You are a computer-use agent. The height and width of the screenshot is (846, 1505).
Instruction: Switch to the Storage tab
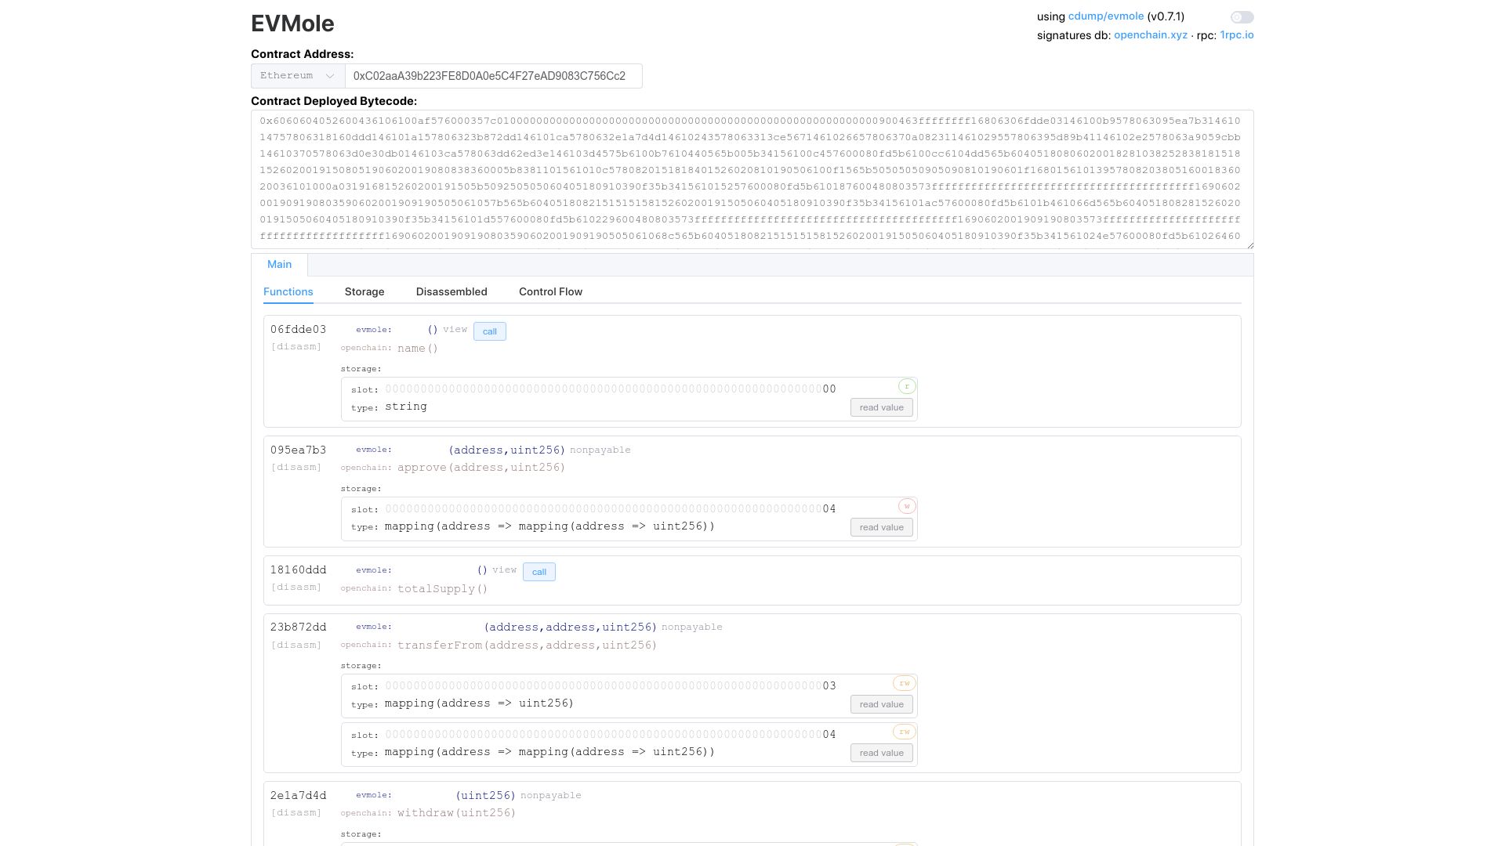364,292
